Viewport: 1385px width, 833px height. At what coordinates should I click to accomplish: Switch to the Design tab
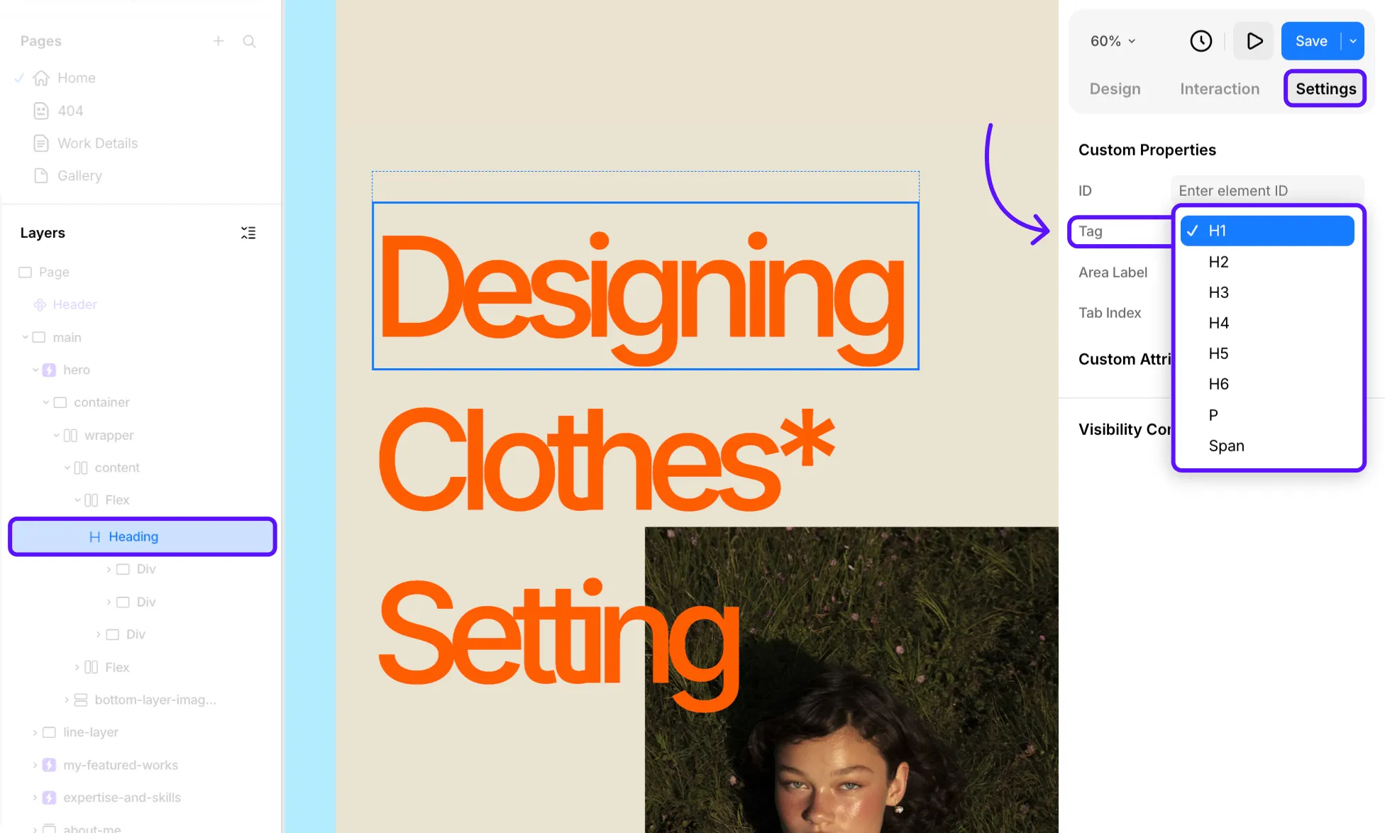(1115, 89)
